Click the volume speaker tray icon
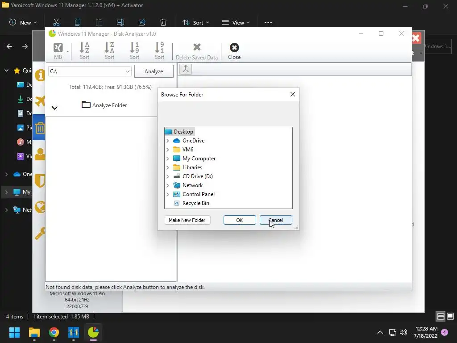 (x=403, y=332)
